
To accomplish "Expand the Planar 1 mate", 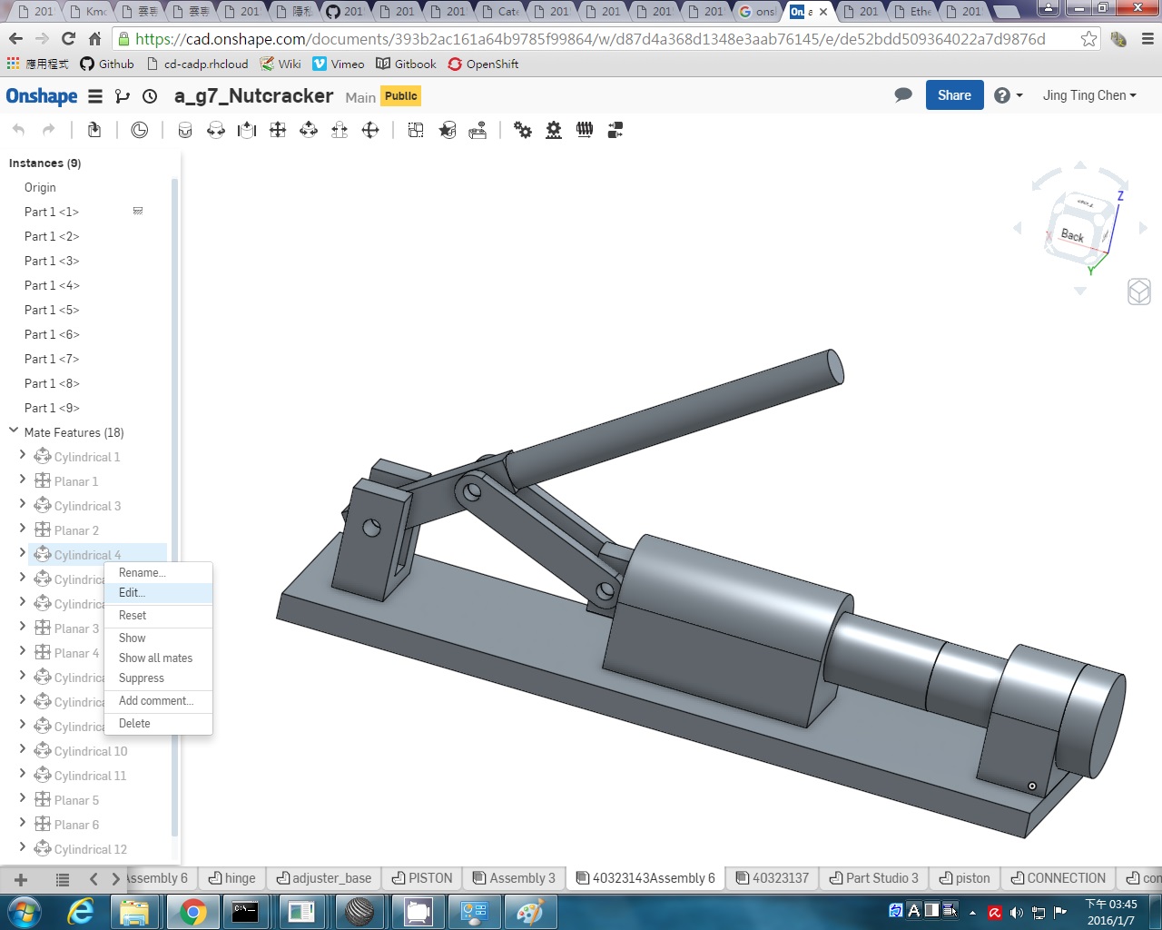I will tap(23, 480).
